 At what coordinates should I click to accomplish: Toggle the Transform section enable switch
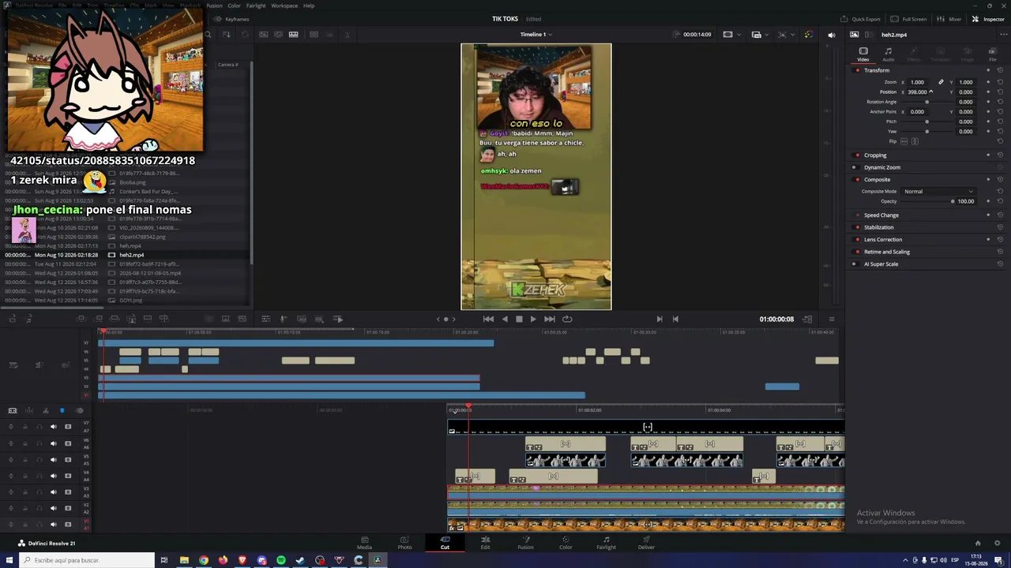click(x=858, y=70)
